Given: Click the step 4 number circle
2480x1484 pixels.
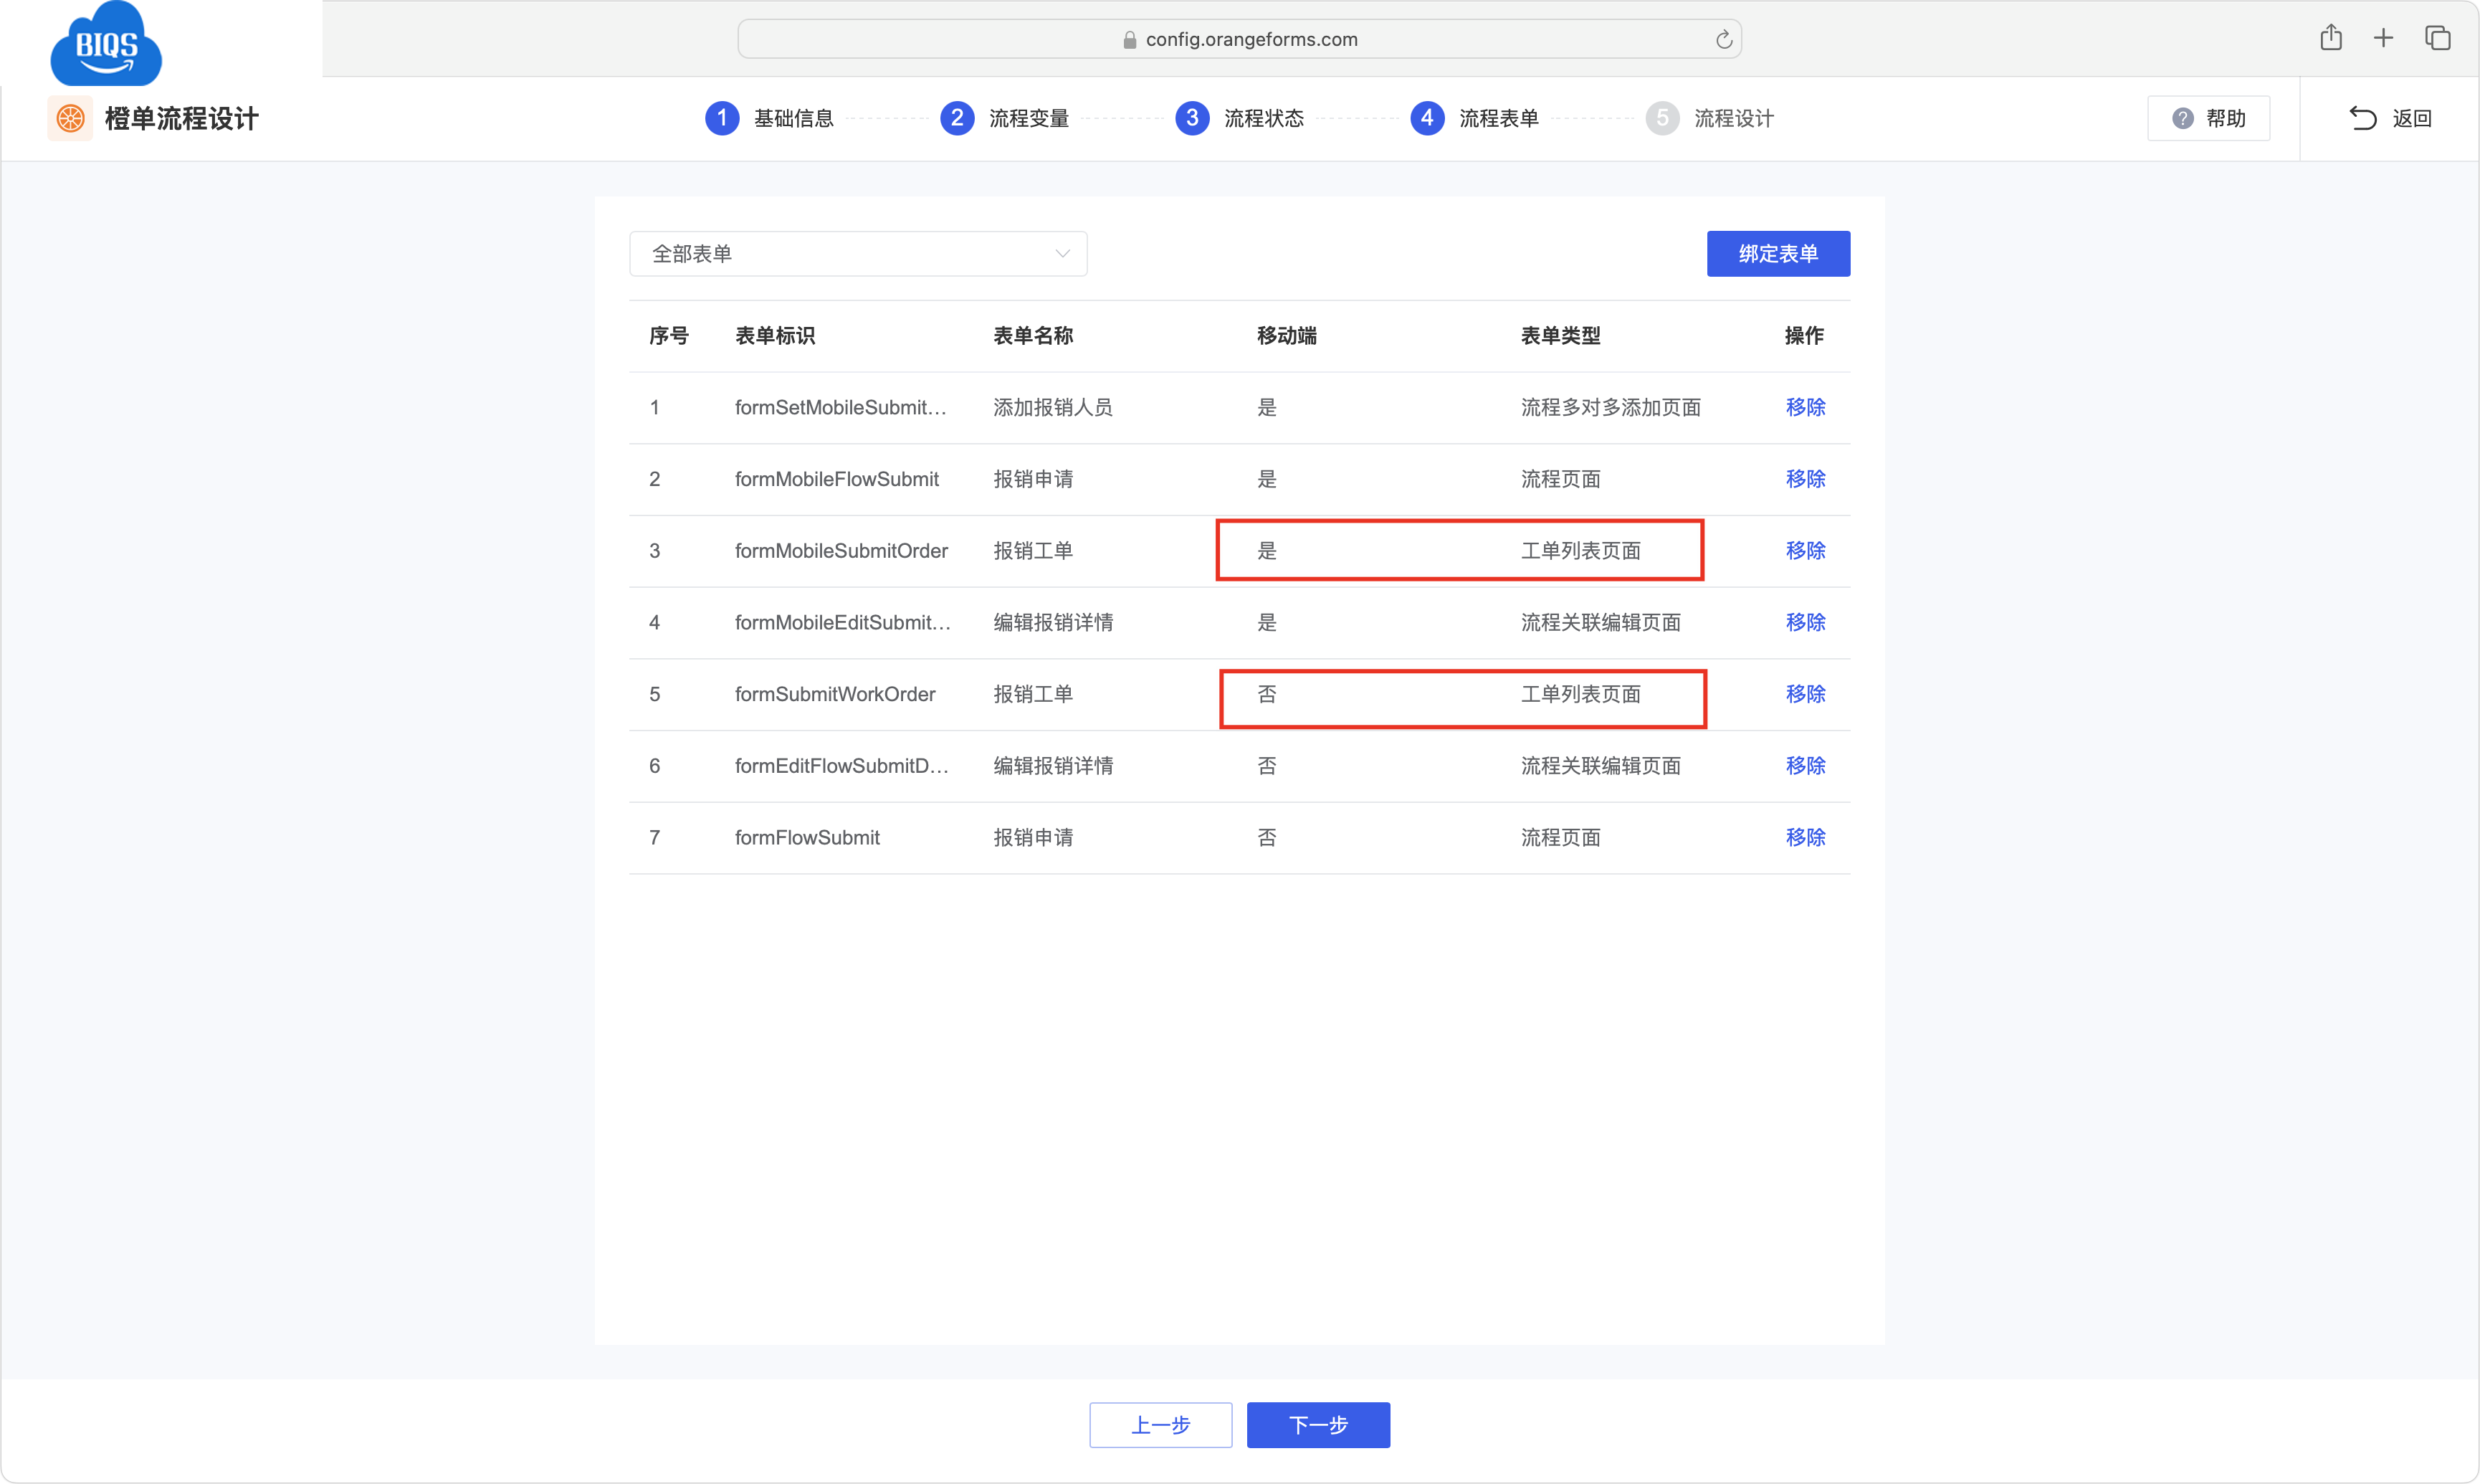Looking at the screenshot, I should point(1426,118).
